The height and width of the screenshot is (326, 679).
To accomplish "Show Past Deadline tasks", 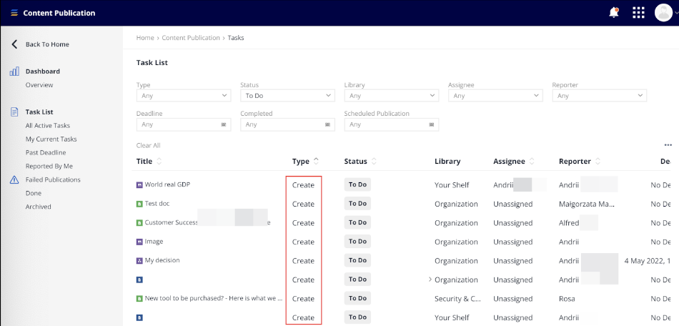I will [x=46, y=153].
